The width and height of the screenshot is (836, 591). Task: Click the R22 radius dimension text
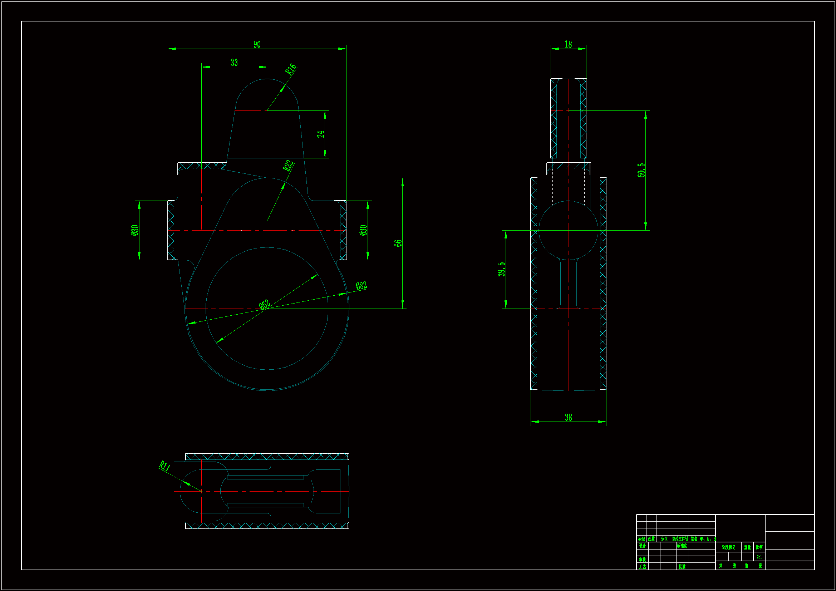point(288,166)
